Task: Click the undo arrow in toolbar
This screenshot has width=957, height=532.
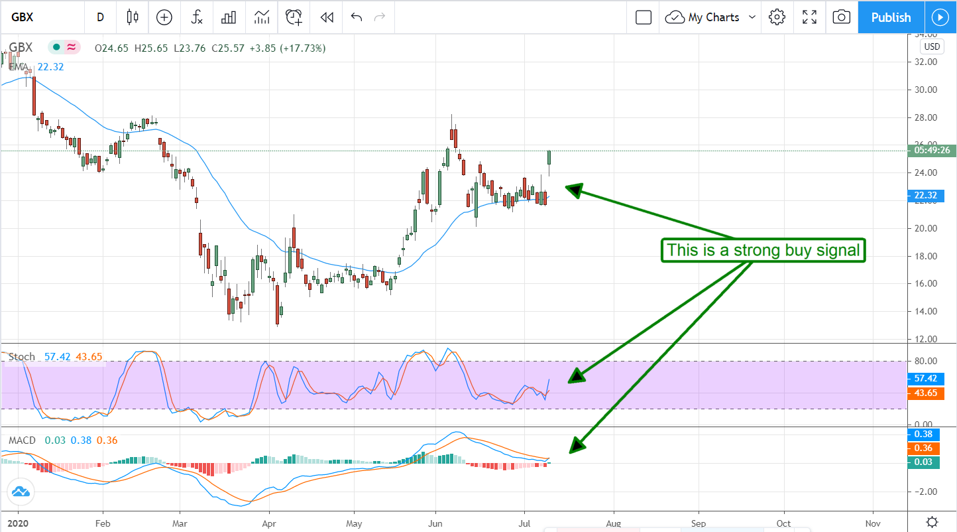Action: 357,17
